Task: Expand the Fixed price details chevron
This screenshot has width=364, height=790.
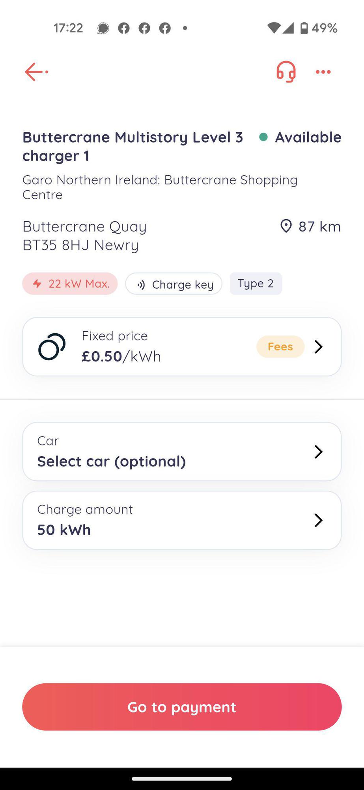Action: 319,347
